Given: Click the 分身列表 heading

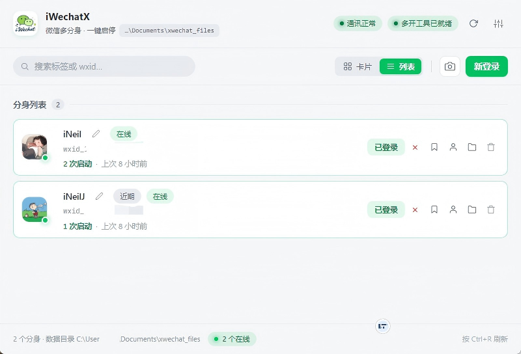Looking at the screenshot, I should tap(29, 105).
